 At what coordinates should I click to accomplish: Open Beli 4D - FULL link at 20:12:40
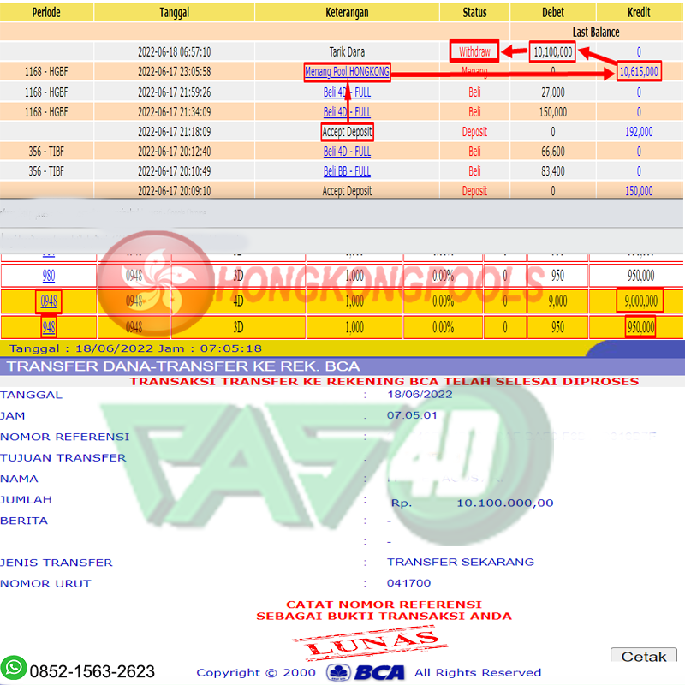click(347, 152)
